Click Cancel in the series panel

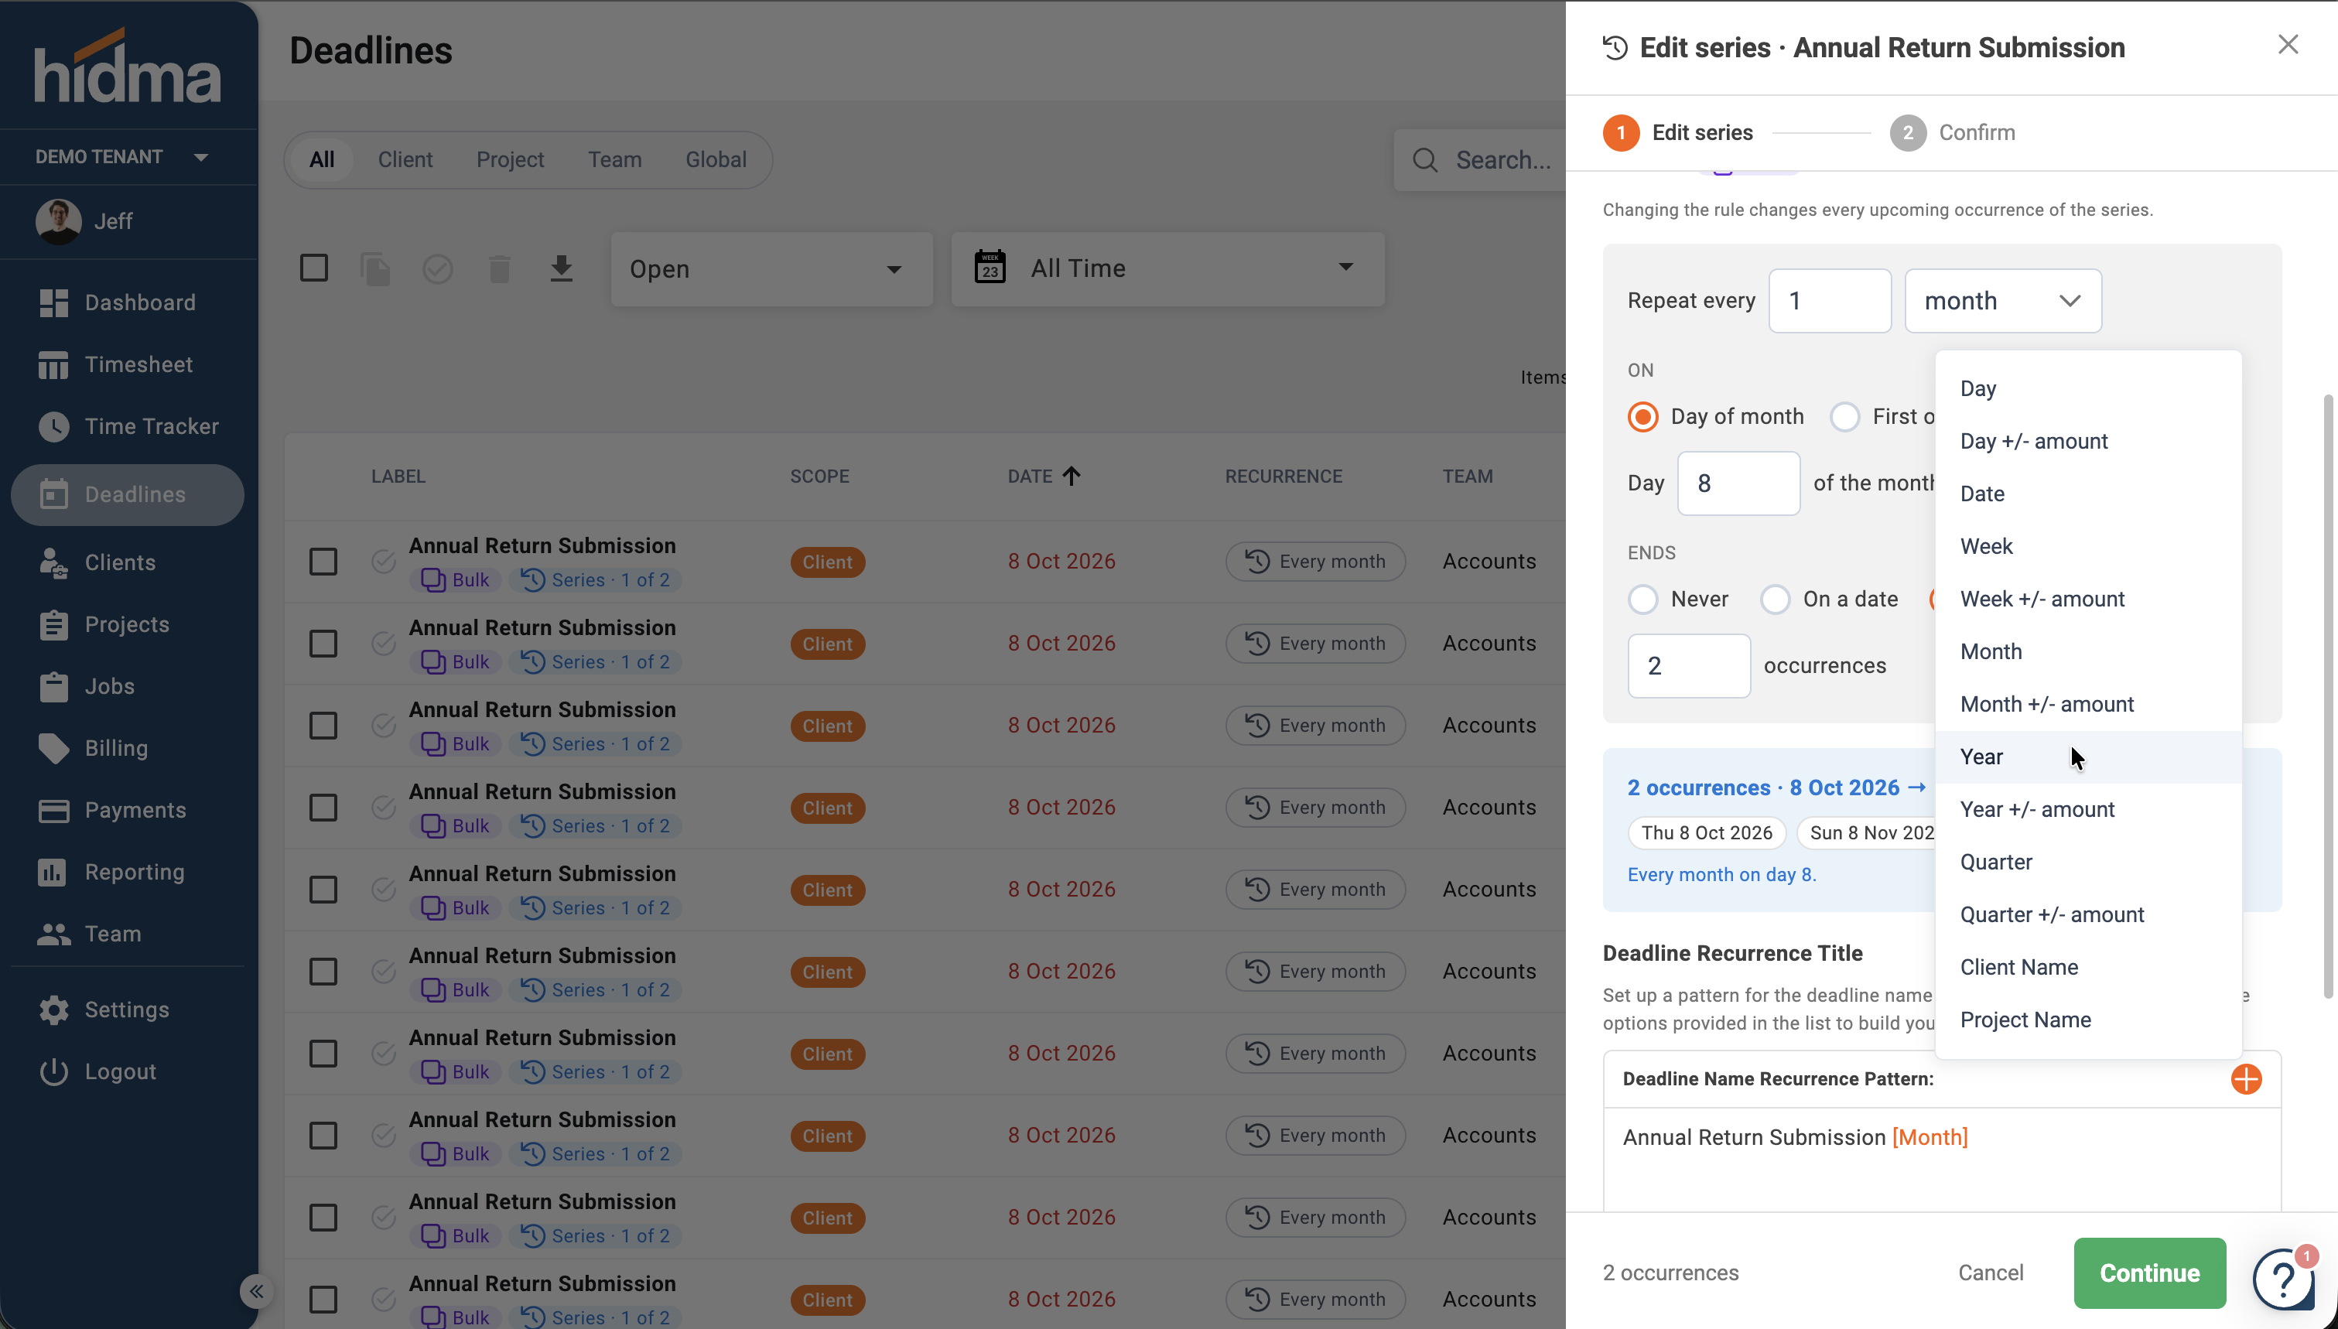[x=1991, y=1273]
